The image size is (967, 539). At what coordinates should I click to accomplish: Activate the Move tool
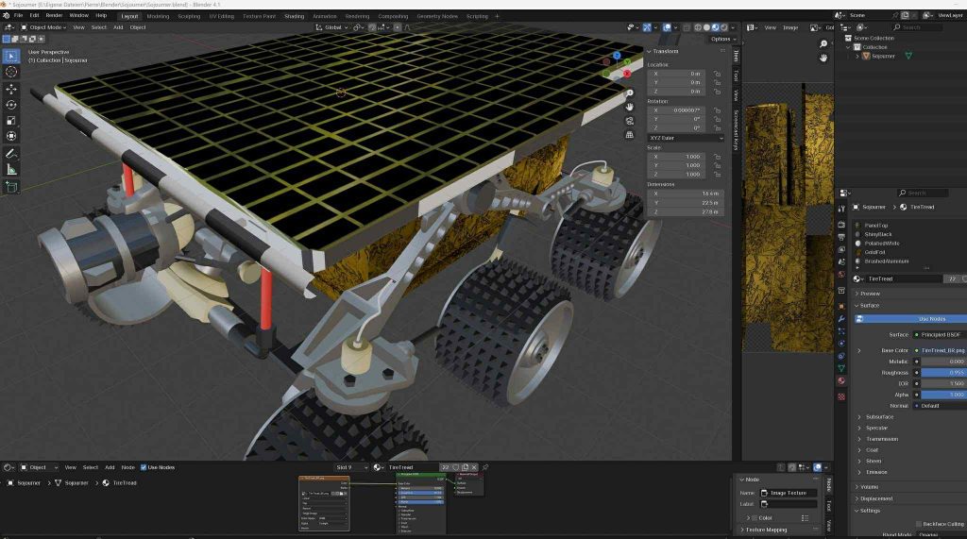[11, 89]
